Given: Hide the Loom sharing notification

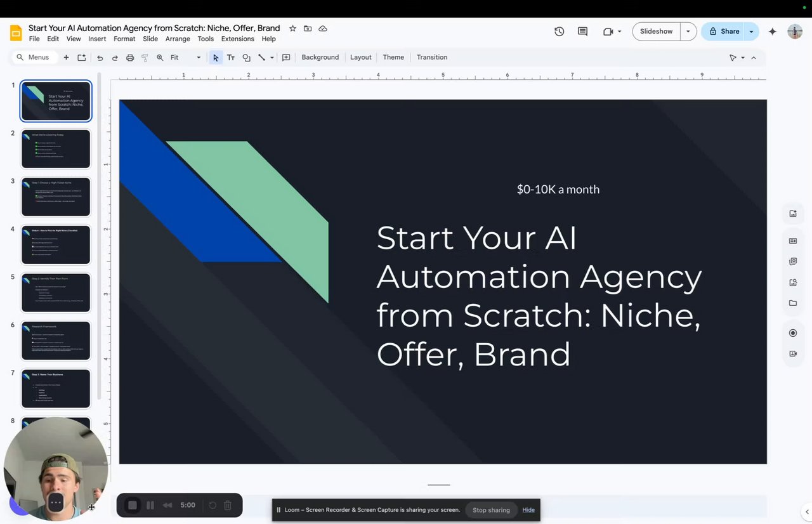Looking at the screenshot, I should pos(528,510).
